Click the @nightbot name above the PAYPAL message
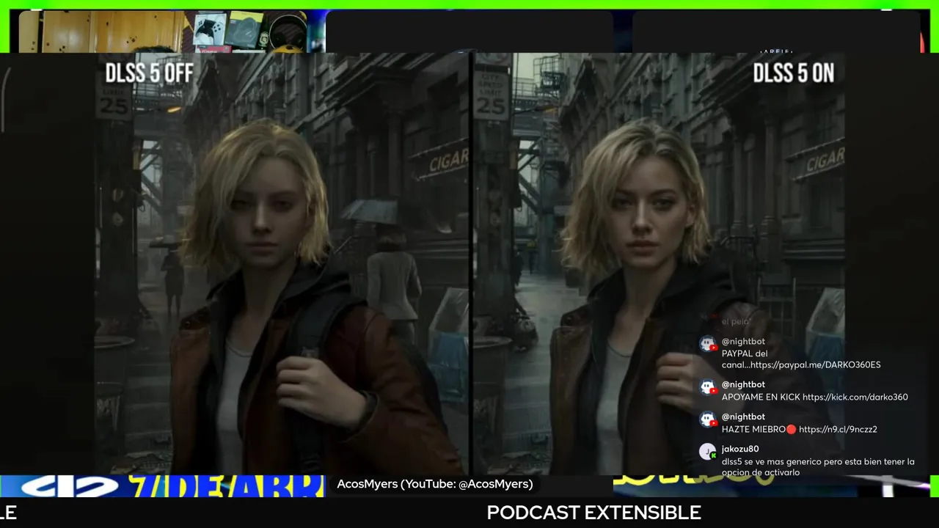Screen dimensions: 939x528 743,341
